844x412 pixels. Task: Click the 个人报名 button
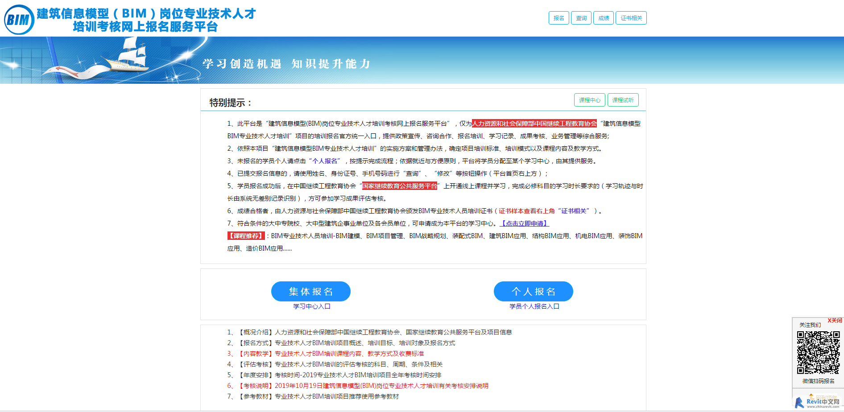coord(534,291)
